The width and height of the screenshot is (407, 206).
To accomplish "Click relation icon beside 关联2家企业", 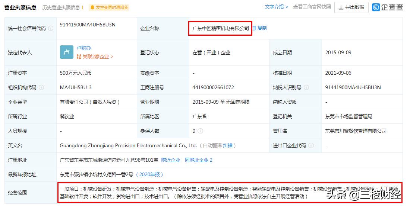I will click(79, 57).
